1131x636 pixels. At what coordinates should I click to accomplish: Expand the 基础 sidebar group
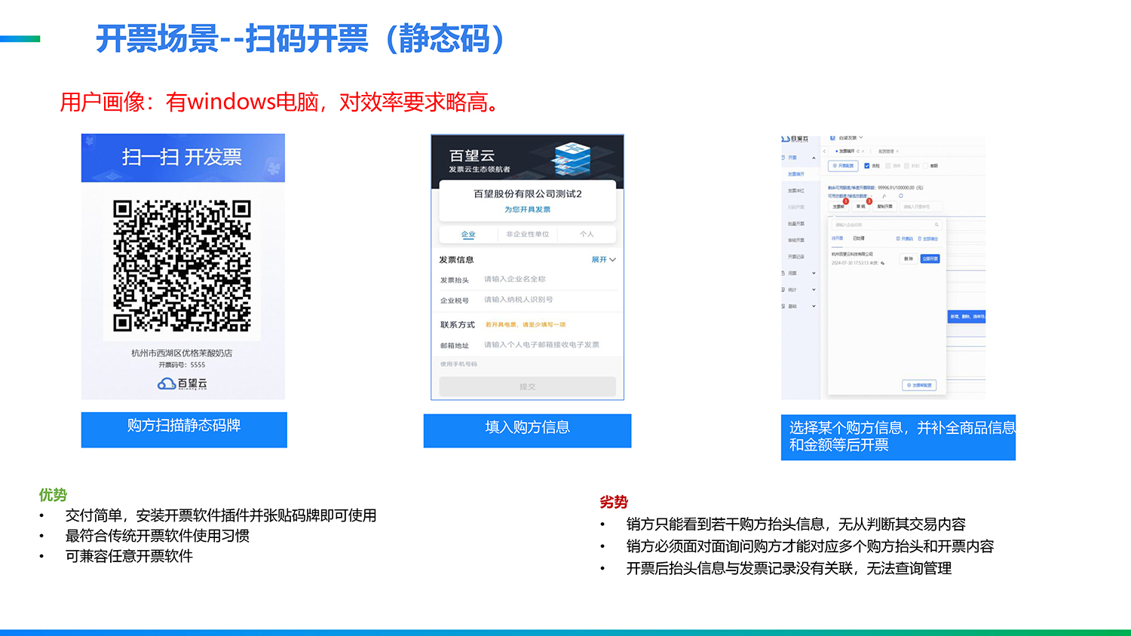tap(814, 307)
